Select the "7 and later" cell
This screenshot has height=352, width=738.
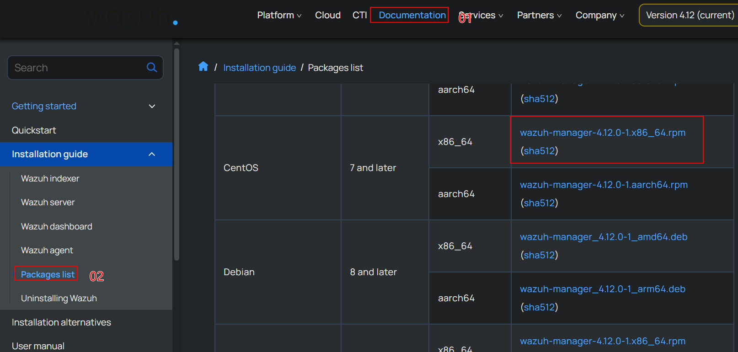coord(385,168)
